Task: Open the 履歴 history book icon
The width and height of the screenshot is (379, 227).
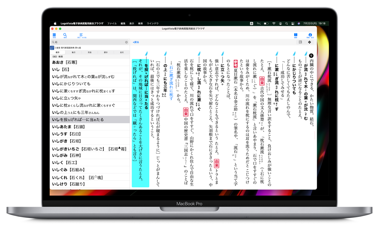Action: 295,35
